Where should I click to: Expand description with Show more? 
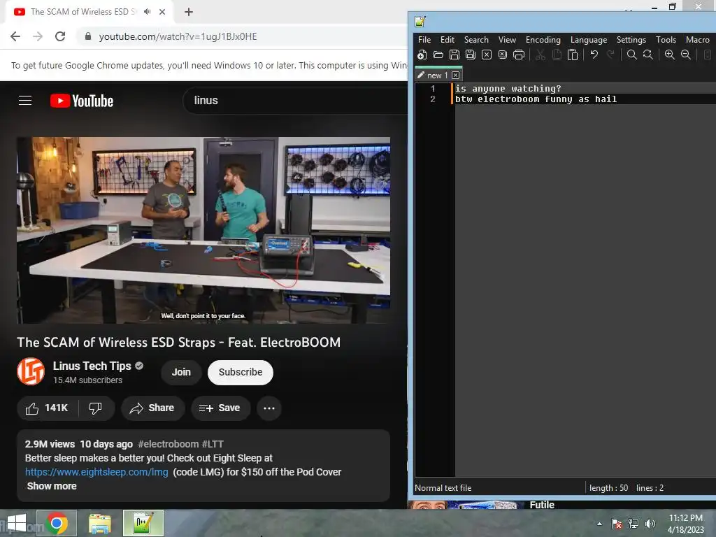point(52,486)
